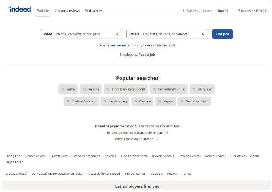Focus the What job title input field

(82, 34)
